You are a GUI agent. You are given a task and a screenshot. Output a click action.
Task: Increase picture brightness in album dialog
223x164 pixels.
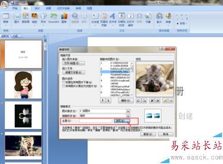(x=165, y=101)
